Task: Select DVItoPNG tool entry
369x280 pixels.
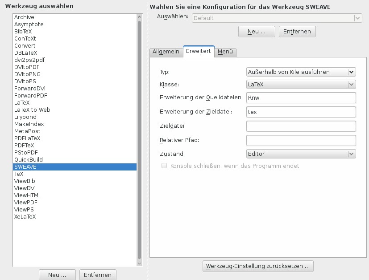Action: pyautogui.click(x=75, y=74)
